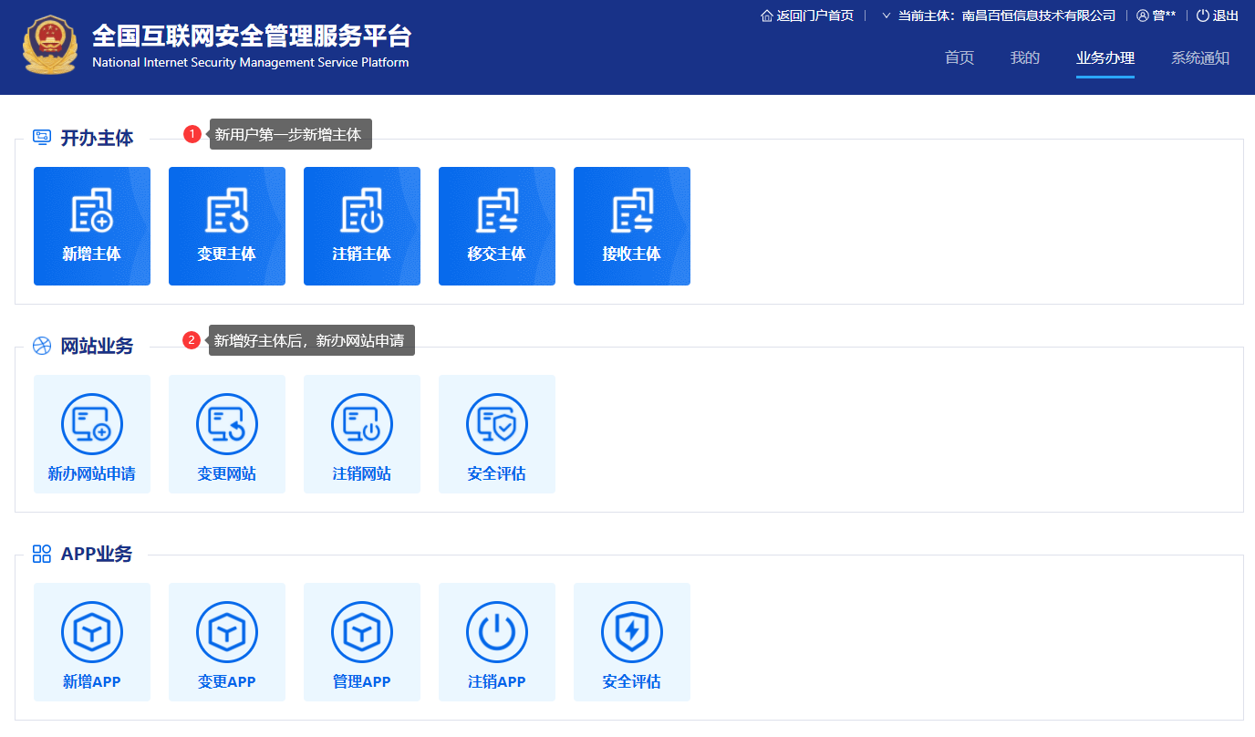Screen dimensions: 1255x737
Task: Expand the 当前主体 company selector chevron
Action: (884, 15)
